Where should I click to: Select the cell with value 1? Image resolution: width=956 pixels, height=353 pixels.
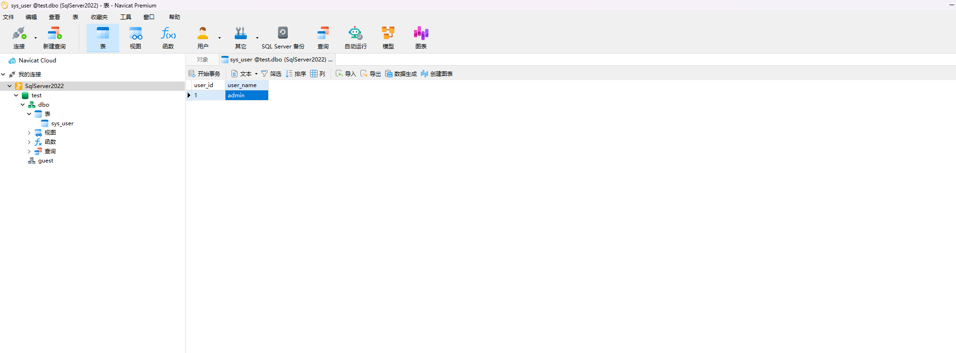tap(208, 95)
